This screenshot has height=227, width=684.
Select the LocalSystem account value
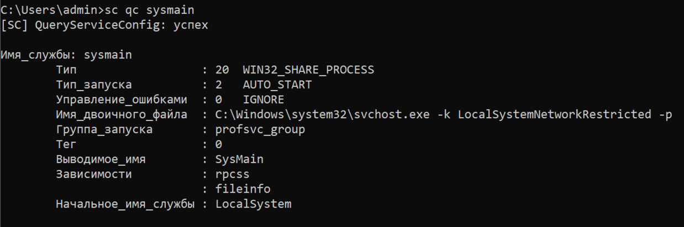pos(253,204)
